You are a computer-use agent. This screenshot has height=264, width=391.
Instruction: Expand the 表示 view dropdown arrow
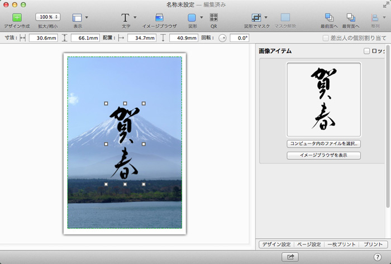tap(87, 17)
